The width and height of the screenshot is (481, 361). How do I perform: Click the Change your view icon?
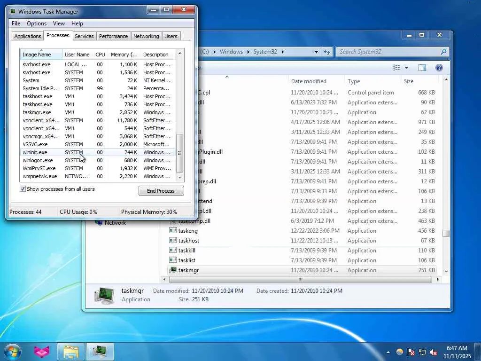coord(396,68)
